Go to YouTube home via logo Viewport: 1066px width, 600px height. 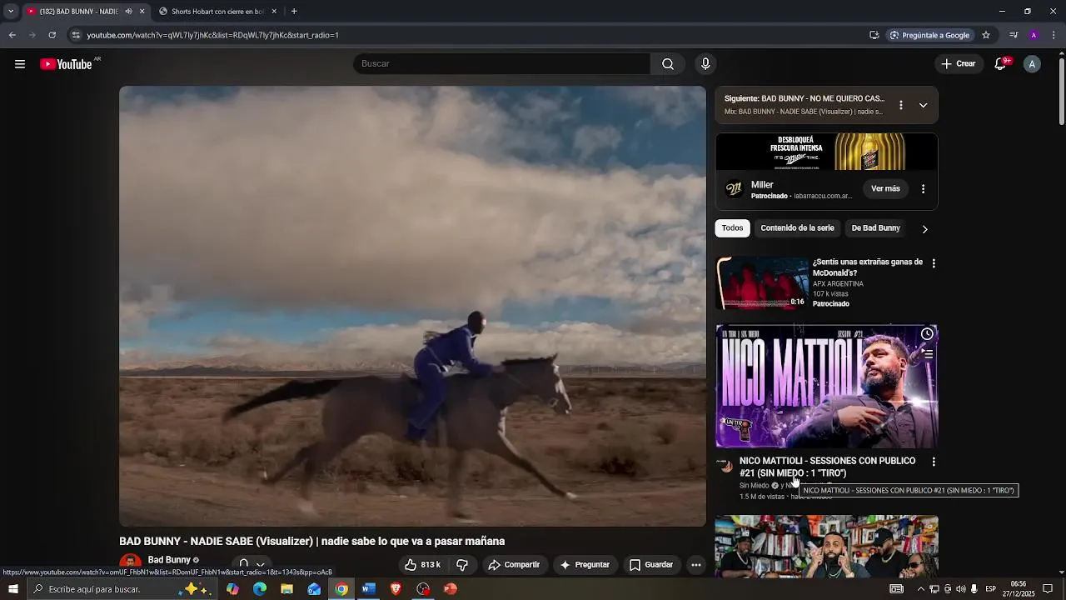[x=66, y=64]
